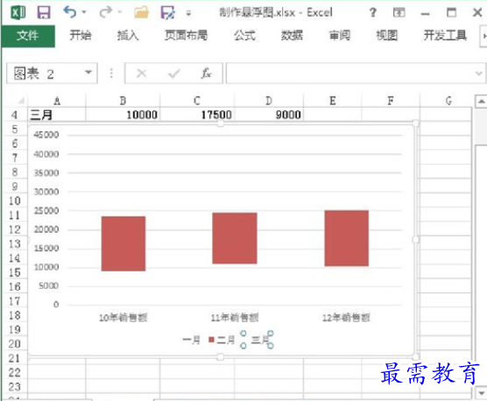Select column E header
The image size is (487, 401).
(332, 101)
